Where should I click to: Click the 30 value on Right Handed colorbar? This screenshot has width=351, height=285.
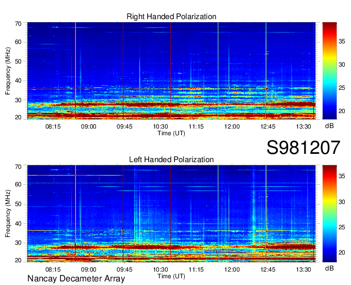[x=342, y=65]
